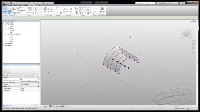Open the Form type selector dropdown
Image resolution: width=200 pixels, height=112 pixels.
coord(17,75)
